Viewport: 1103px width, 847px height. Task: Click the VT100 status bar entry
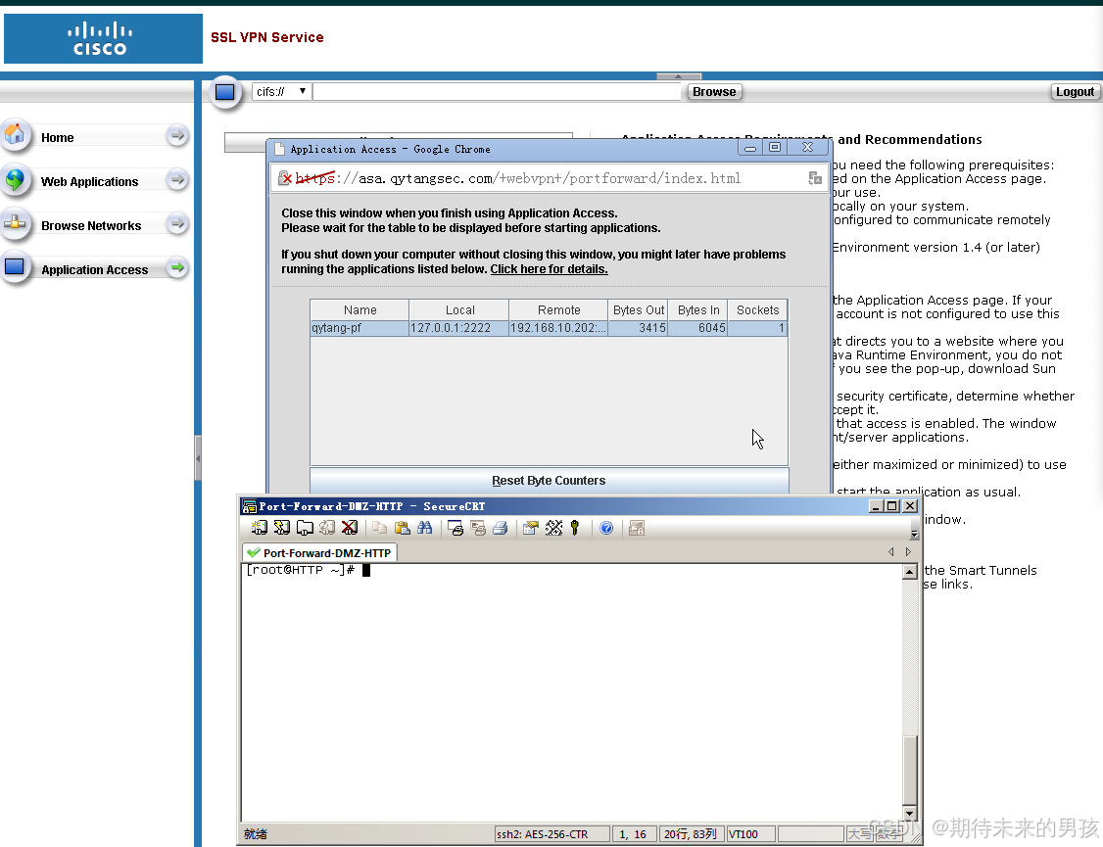(750, 834)
